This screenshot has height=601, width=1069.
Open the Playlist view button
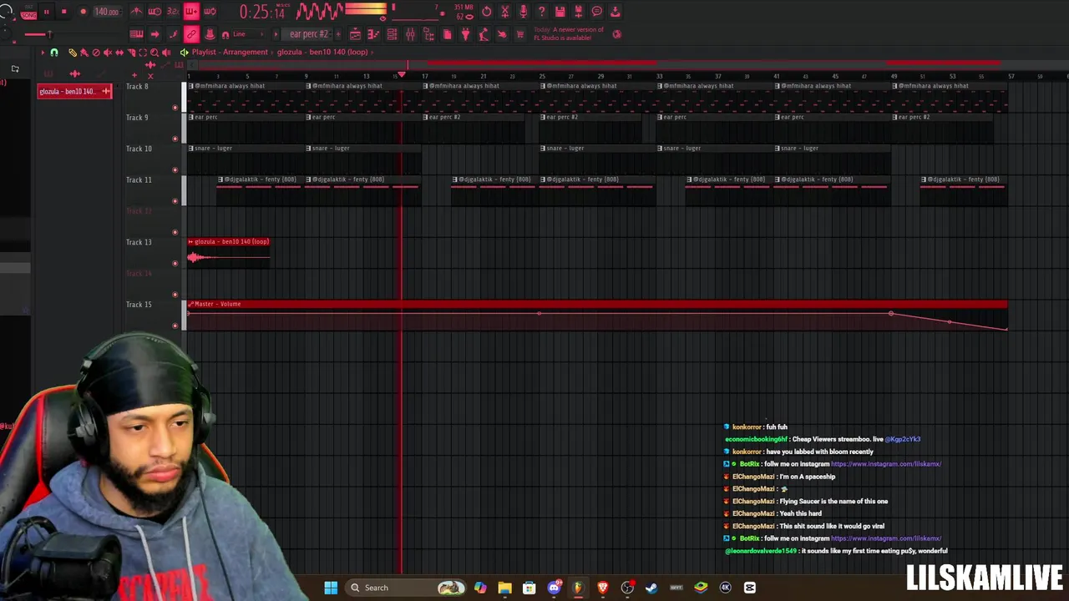click(x=355, y=34)
